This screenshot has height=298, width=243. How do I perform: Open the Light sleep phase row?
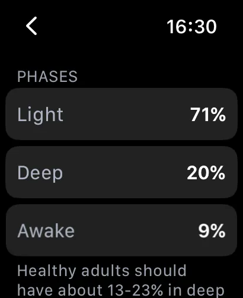[121, 114]
